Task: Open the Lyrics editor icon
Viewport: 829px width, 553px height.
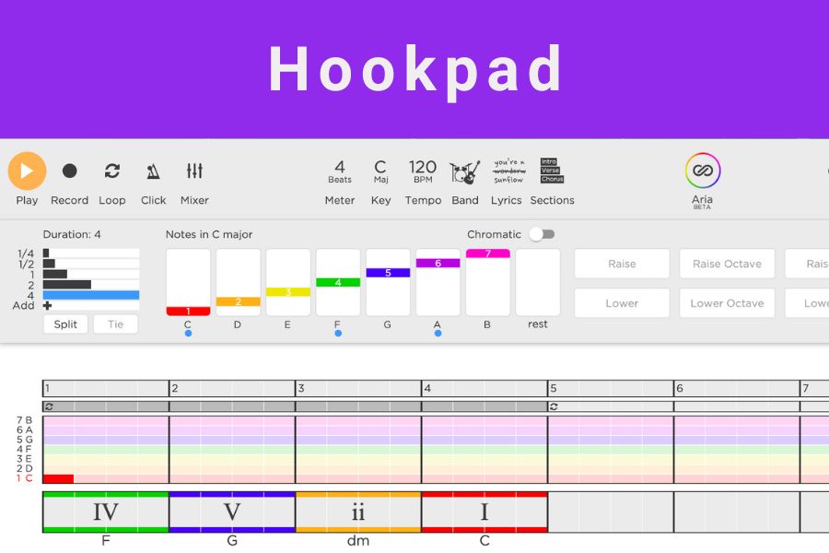Action: (x=508, y=171)
